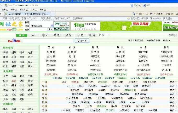This screenshot has width=178, height=113.
Task: Select the 知道 search tab
Action: tap(68, 35)
